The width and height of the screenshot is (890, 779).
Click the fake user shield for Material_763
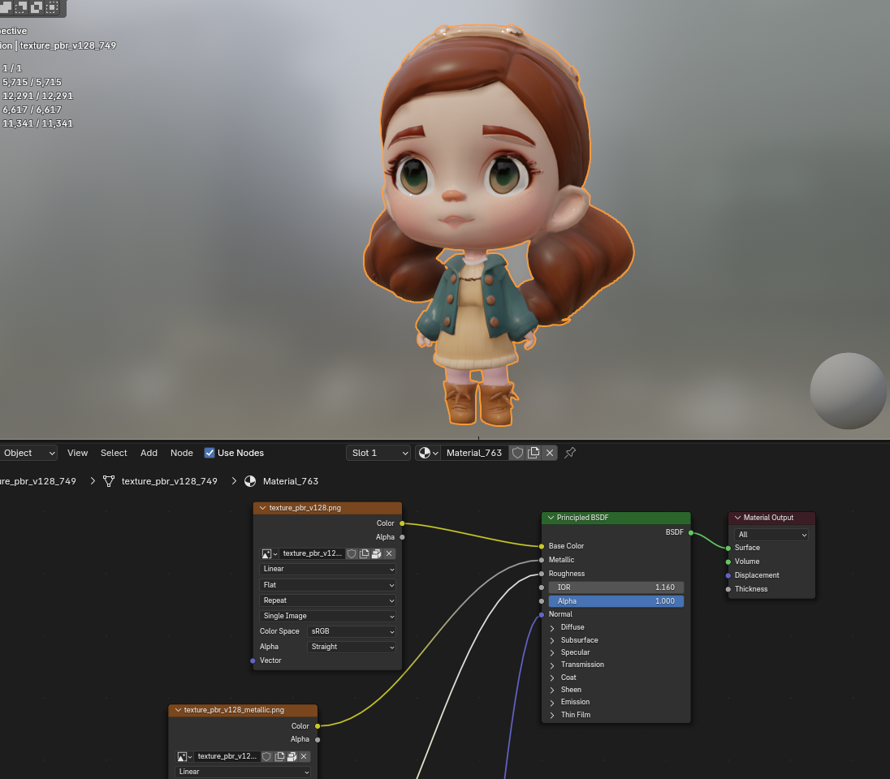point(517,453)
